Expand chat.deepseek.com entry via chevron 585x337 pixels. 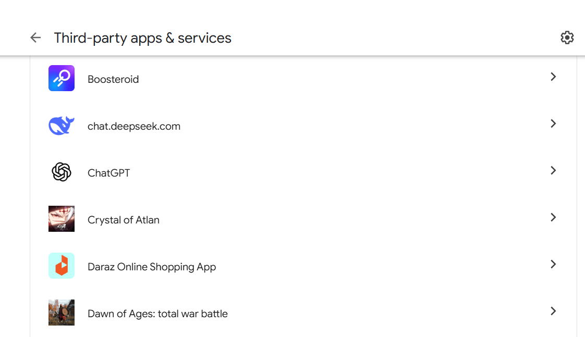(553, 124)
